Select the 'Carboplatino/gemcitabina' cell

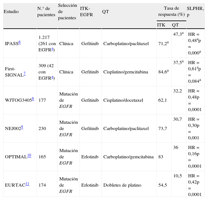point(128,157)
